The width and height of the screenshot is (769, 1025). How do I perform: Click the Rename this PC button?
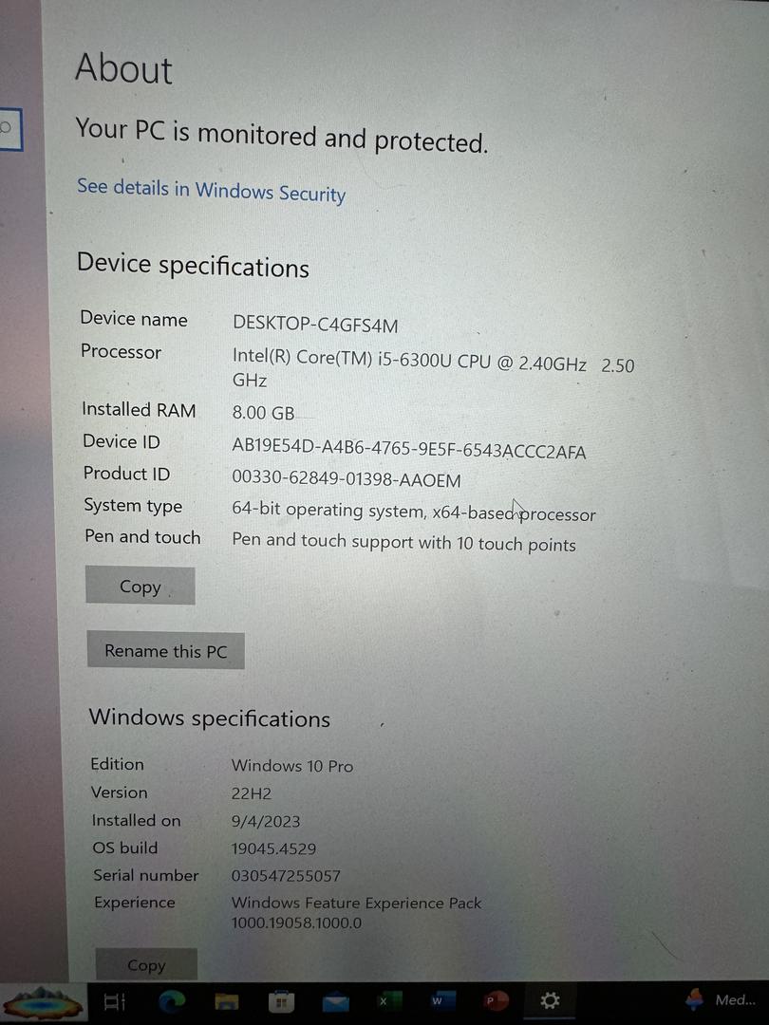click(x=165, y=650)
